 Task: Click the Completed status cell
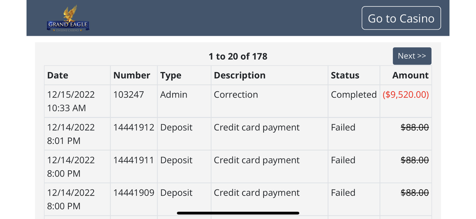354,94
